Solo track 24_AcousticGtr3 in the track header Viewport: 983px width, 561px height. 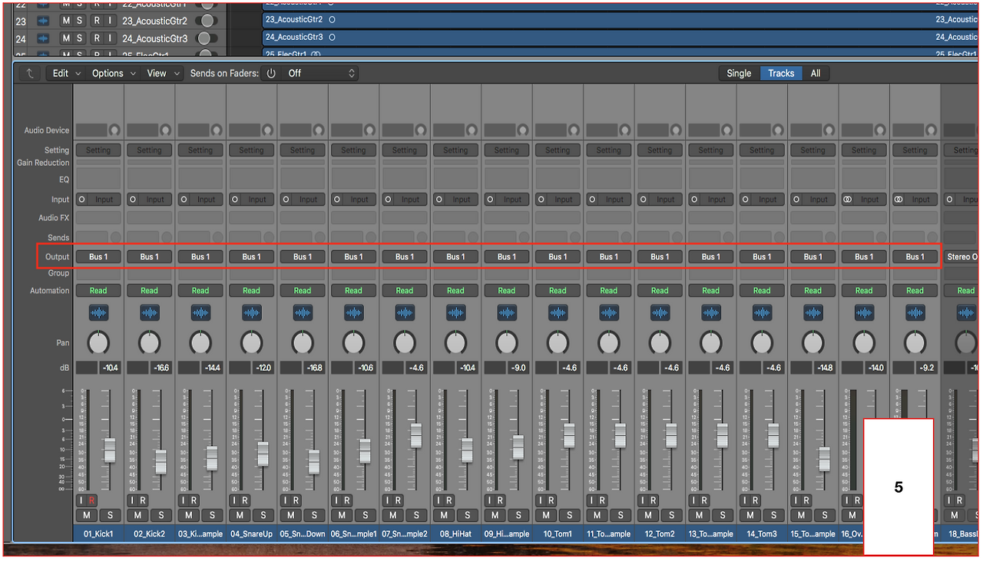click(79, 38)
